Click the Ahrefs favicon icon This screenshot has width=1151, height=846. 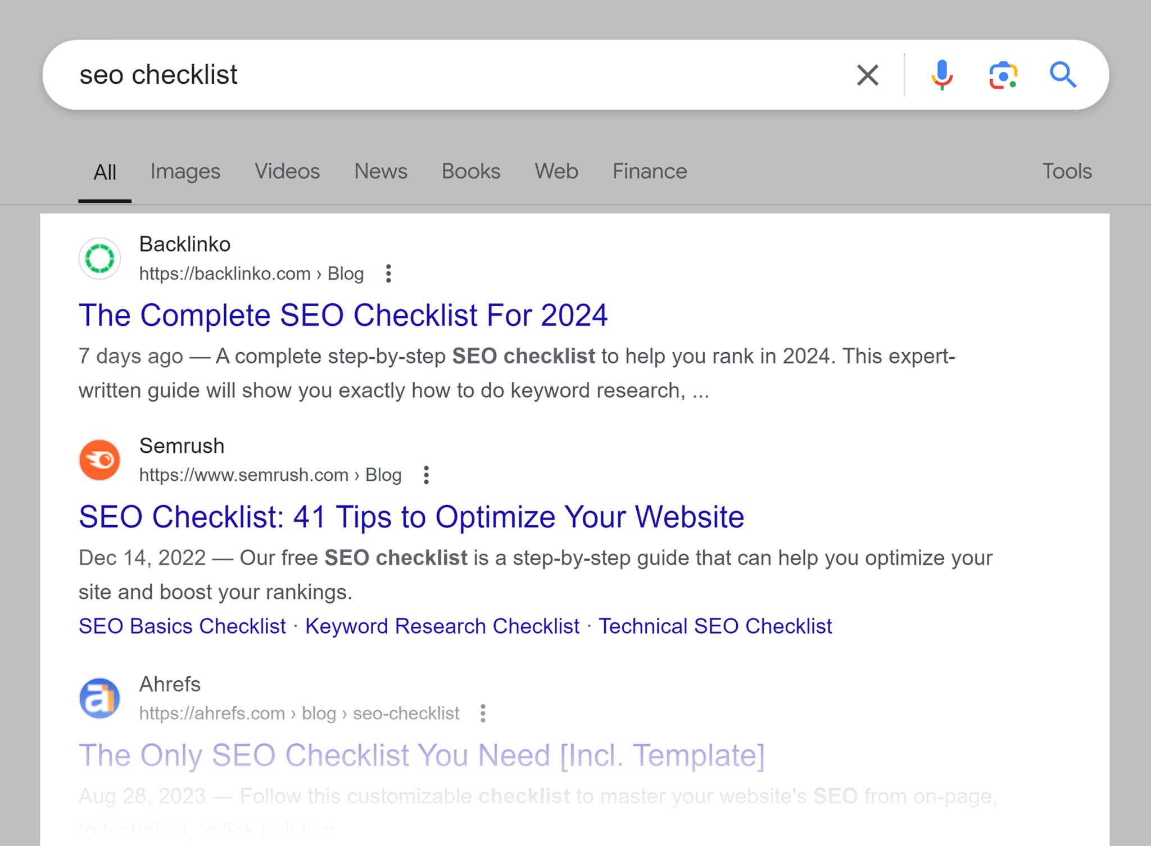pyautogui.click(x=100, y=698)
